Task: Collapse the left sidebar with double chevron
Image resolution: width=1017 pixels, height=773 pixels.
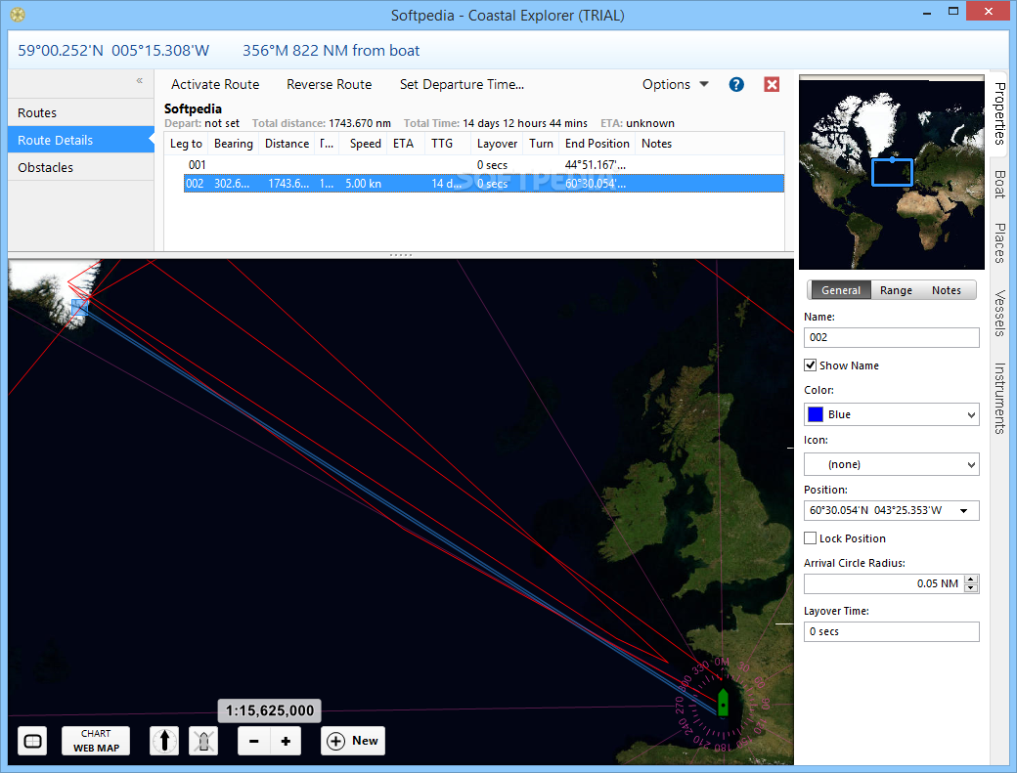Action: coord(140,80)
